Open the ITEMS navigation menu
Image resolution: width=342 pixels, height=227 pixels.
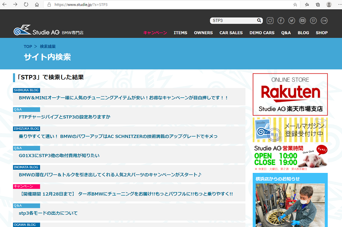pos(180,33)
